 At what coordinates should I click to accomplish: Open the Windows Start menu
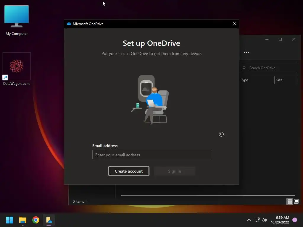9,220
